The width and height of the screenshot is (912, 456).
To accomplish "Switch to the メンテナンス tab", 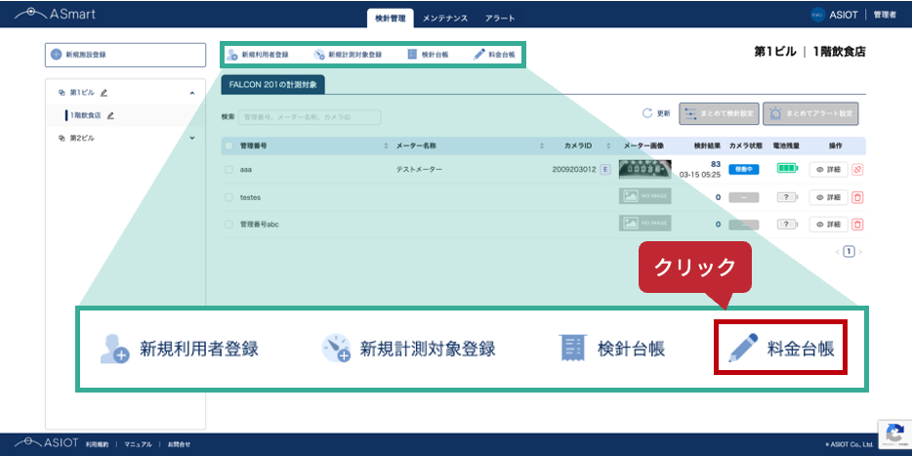I will 445,18.
